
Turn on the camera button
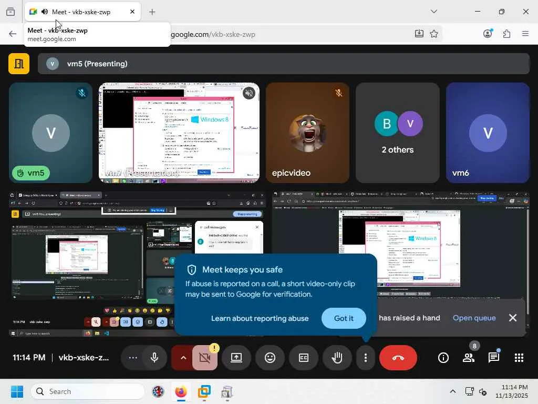tap(205, 358)
